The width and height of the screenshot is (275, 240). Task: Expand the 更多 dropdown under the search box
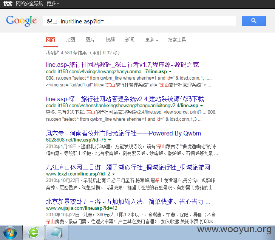click(x=152, y=40)
